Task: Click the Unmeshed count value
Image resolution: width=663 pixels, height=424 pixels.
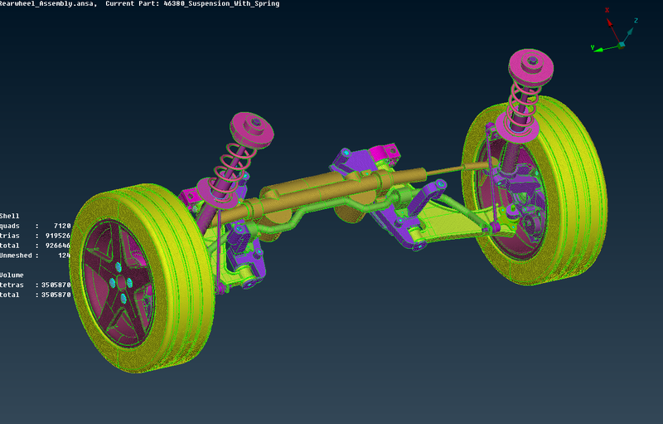Action: tap(65, 256)
